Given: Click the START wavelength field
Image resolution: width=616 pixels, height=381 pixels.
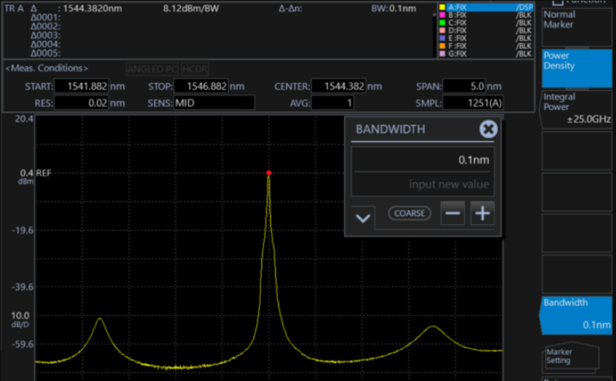Looking at the screenshot, I should [83, 86].
